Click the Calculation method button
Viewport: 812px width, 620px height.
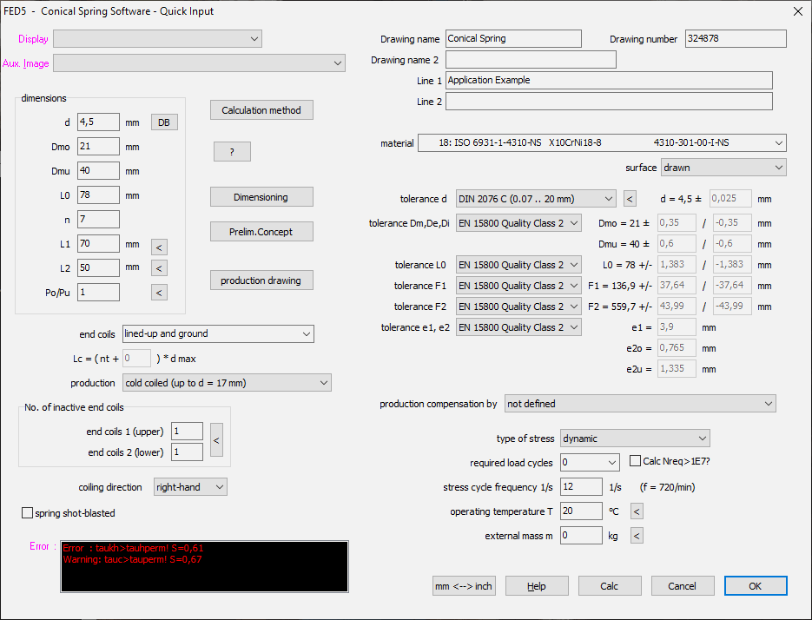coord(261,110)
